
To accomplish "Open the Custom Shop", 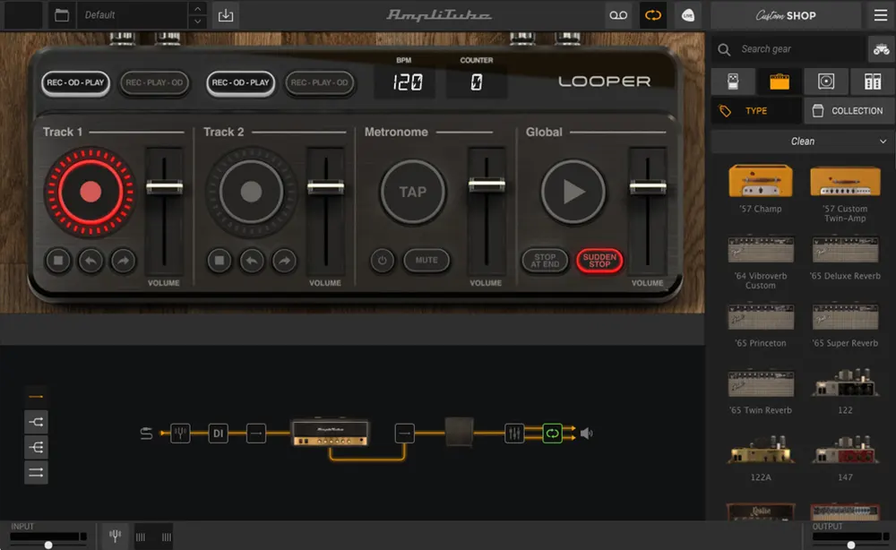I will [786, 15].
